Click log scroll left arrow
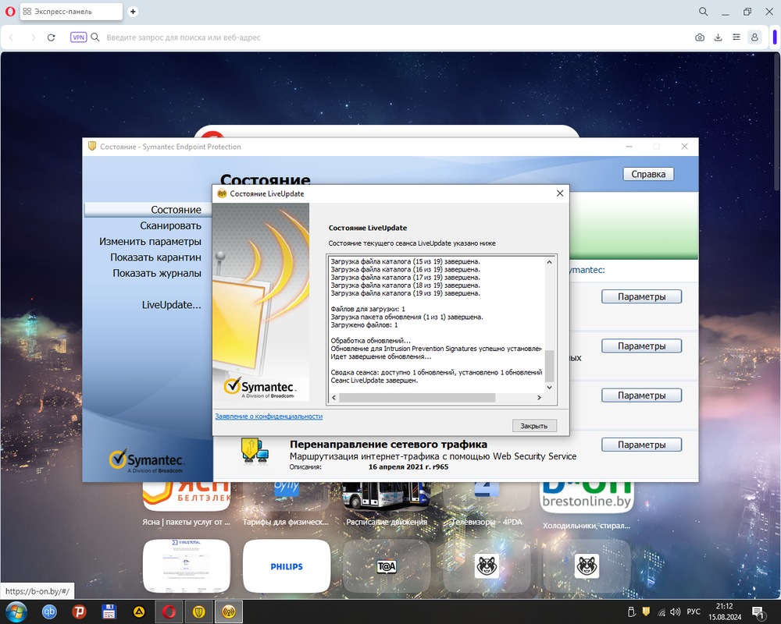This screenshot has width=781, height=624. [x=333, y=398]
